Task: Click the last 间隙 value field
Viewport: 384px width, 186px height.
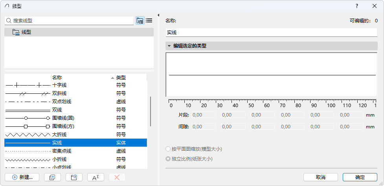Action: point(351,127)
